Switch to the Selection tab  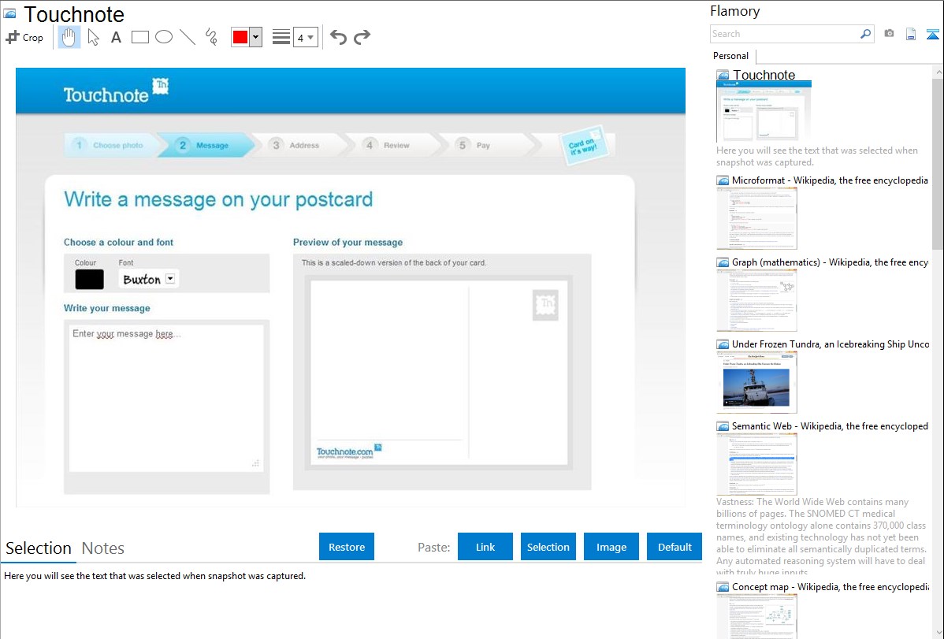(39, 548)
